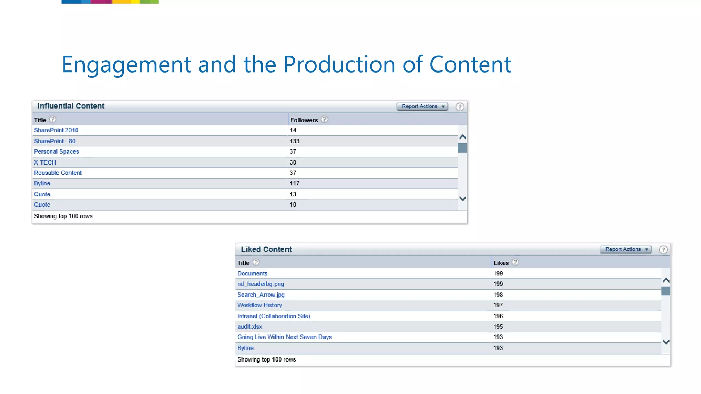
Task: Open the Byline link with 117 followers
Action: click(42, 184)
